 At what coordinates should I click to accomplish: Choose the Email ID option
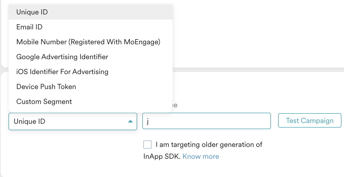pos(29,27)
